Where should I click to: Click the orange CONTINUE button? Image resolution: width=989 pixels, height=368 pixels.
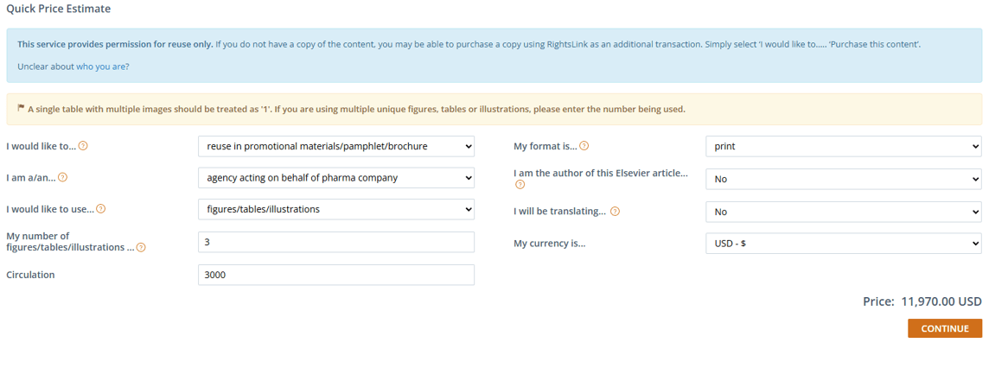[945, 328]
